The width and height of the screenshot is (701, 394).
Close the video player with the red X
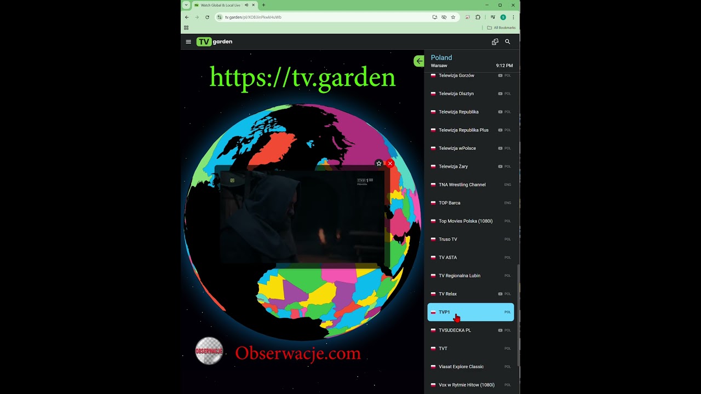[390, 164]
